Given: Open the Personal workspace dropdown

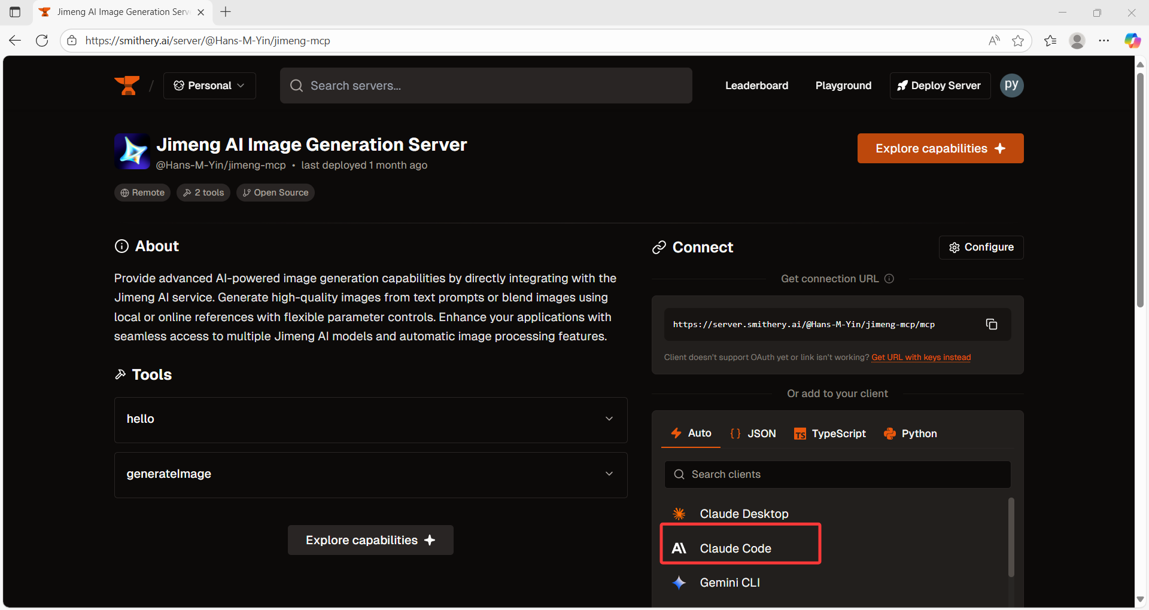Looking at the screenshot, I should point(209,86).
